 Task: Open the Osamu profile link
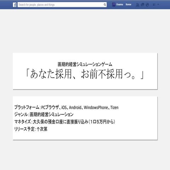[x=120, y=5]
